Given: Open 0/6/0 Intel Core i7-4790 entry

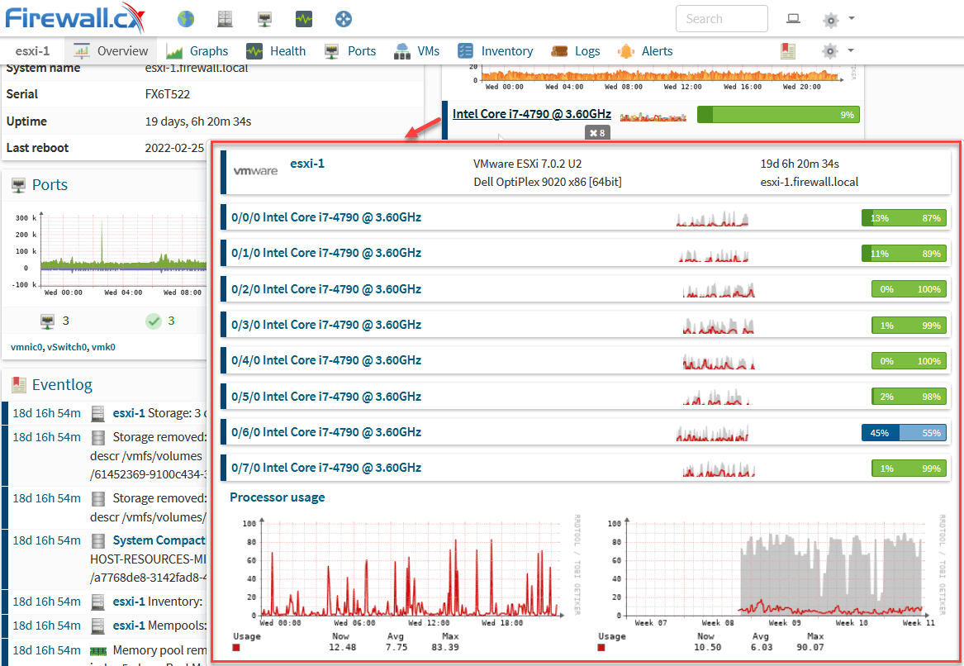Looking at the screenshot, I should click(326, 432).
